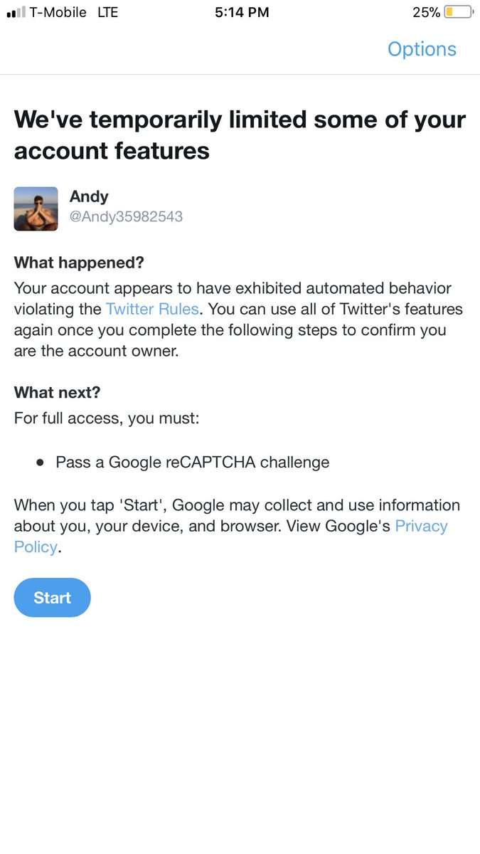Viewport: 480px width, 854px height.
Task: Tap Andy's profile picture
Action: point(36,209)
